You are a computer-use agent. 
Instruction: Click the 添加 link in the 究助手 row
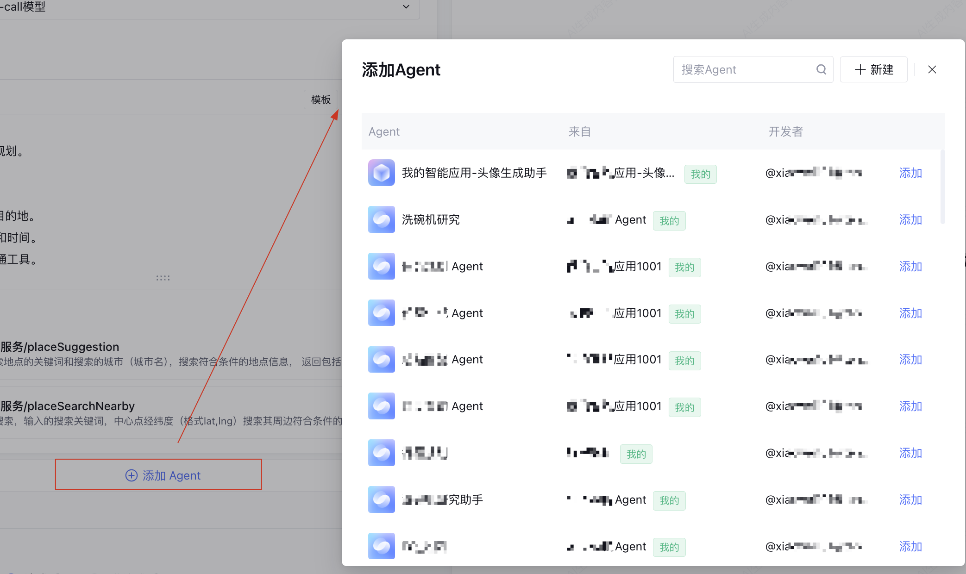[x=910, y=500]
